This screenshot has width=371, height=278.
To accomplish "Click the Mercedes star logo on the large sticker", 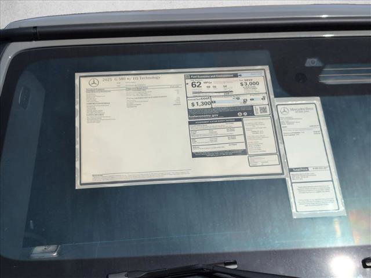I will coord(94,83).
